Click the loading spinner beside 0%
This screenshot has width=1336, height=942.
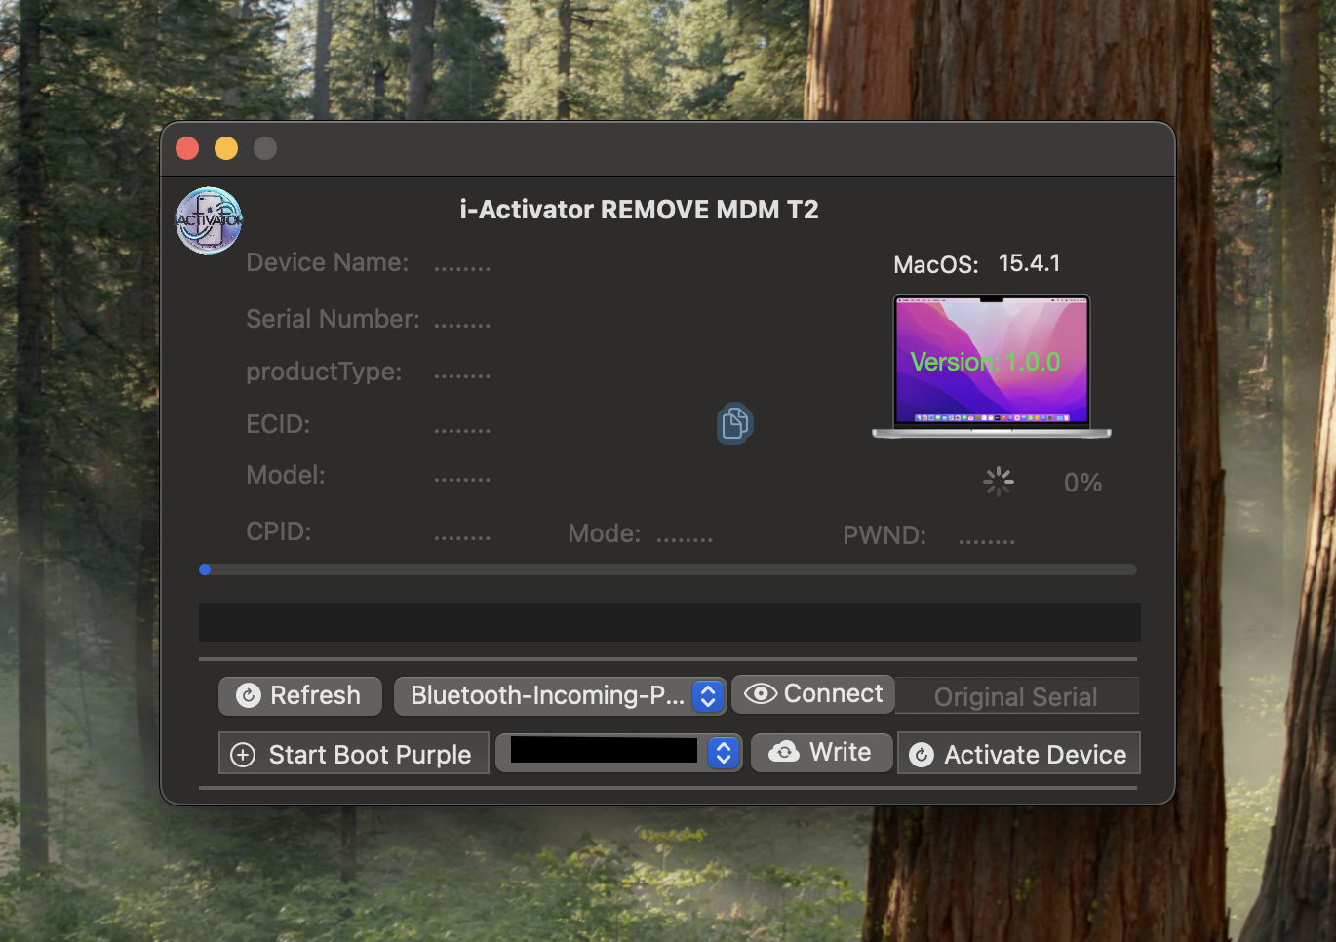[x=999, y=482]
